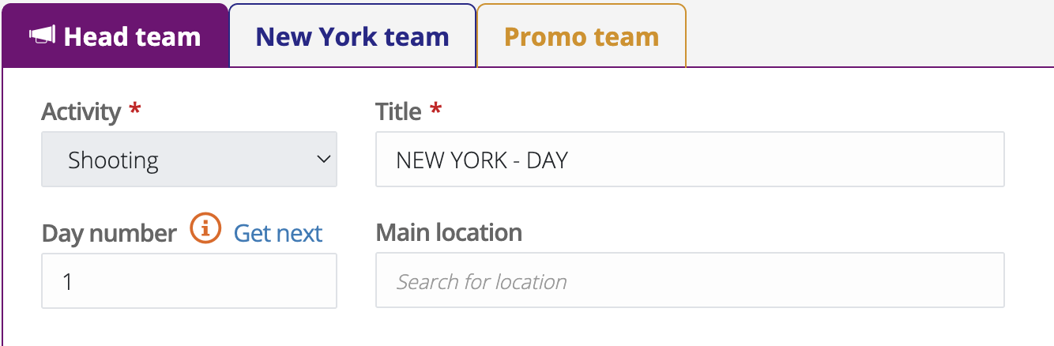Screen dimensions: 1054x346
Task: Focus the Title input field
Action: click(689, 160)
